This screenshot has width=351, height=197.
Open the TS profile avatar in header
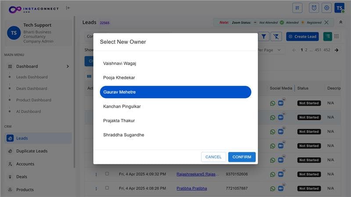pyautogui.click(x=339, y=8)
